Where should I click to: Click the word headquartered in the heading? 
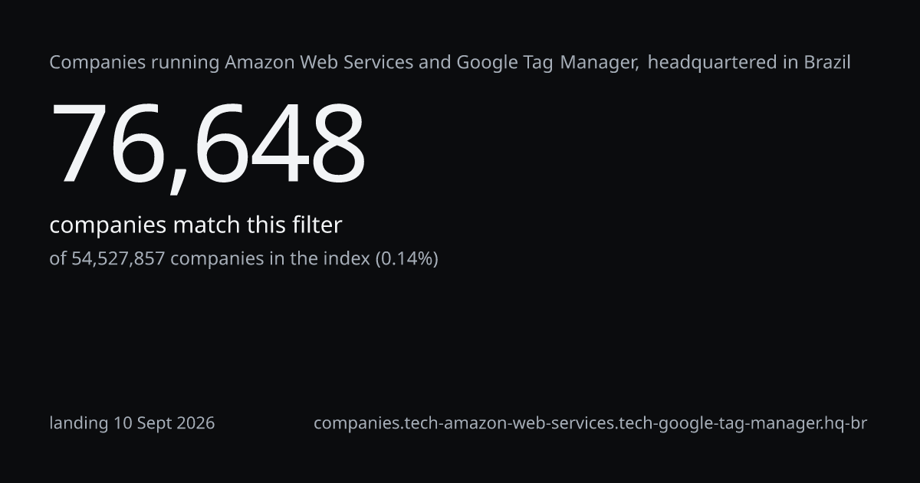tap(713, 63)
